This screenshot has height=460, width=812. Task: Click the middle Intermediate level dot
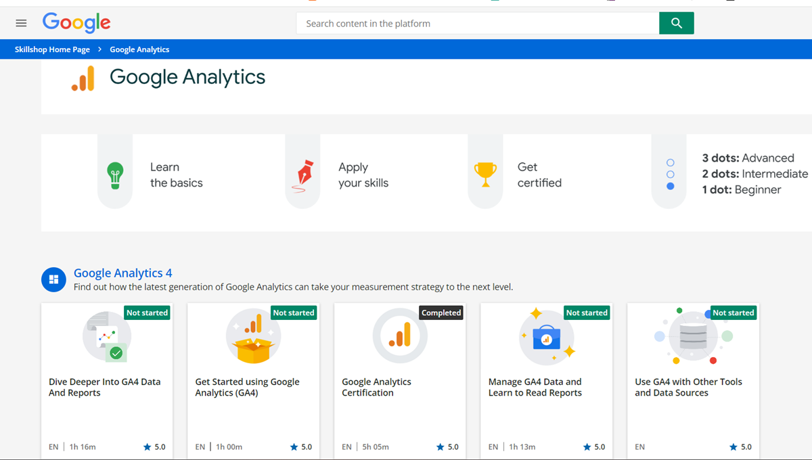671,175
